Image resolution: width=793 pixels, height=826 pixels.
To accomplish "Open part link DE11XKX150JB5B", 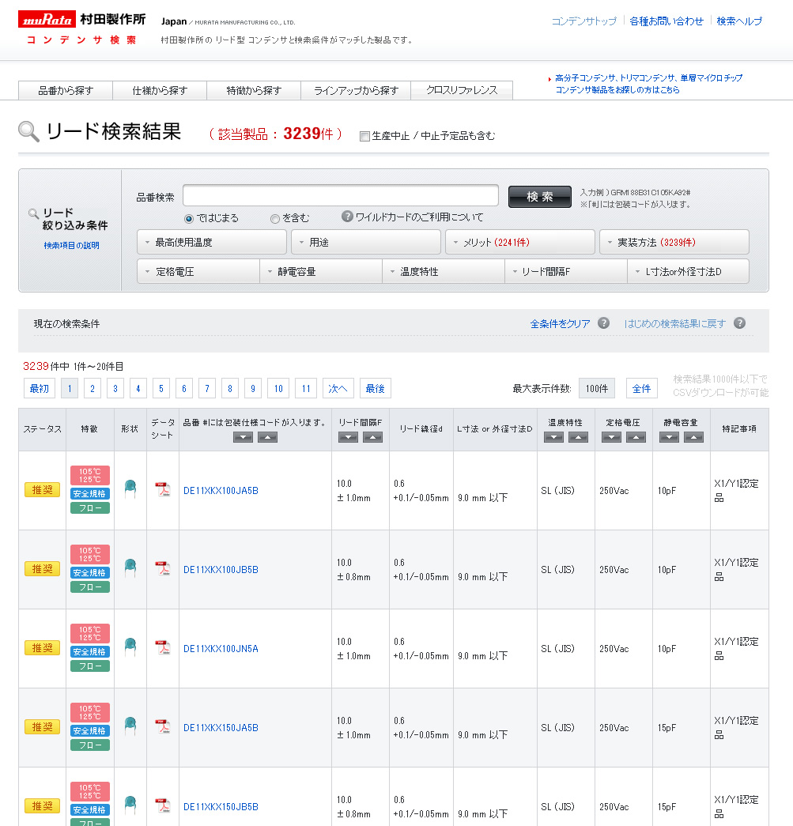I will 221,806.
